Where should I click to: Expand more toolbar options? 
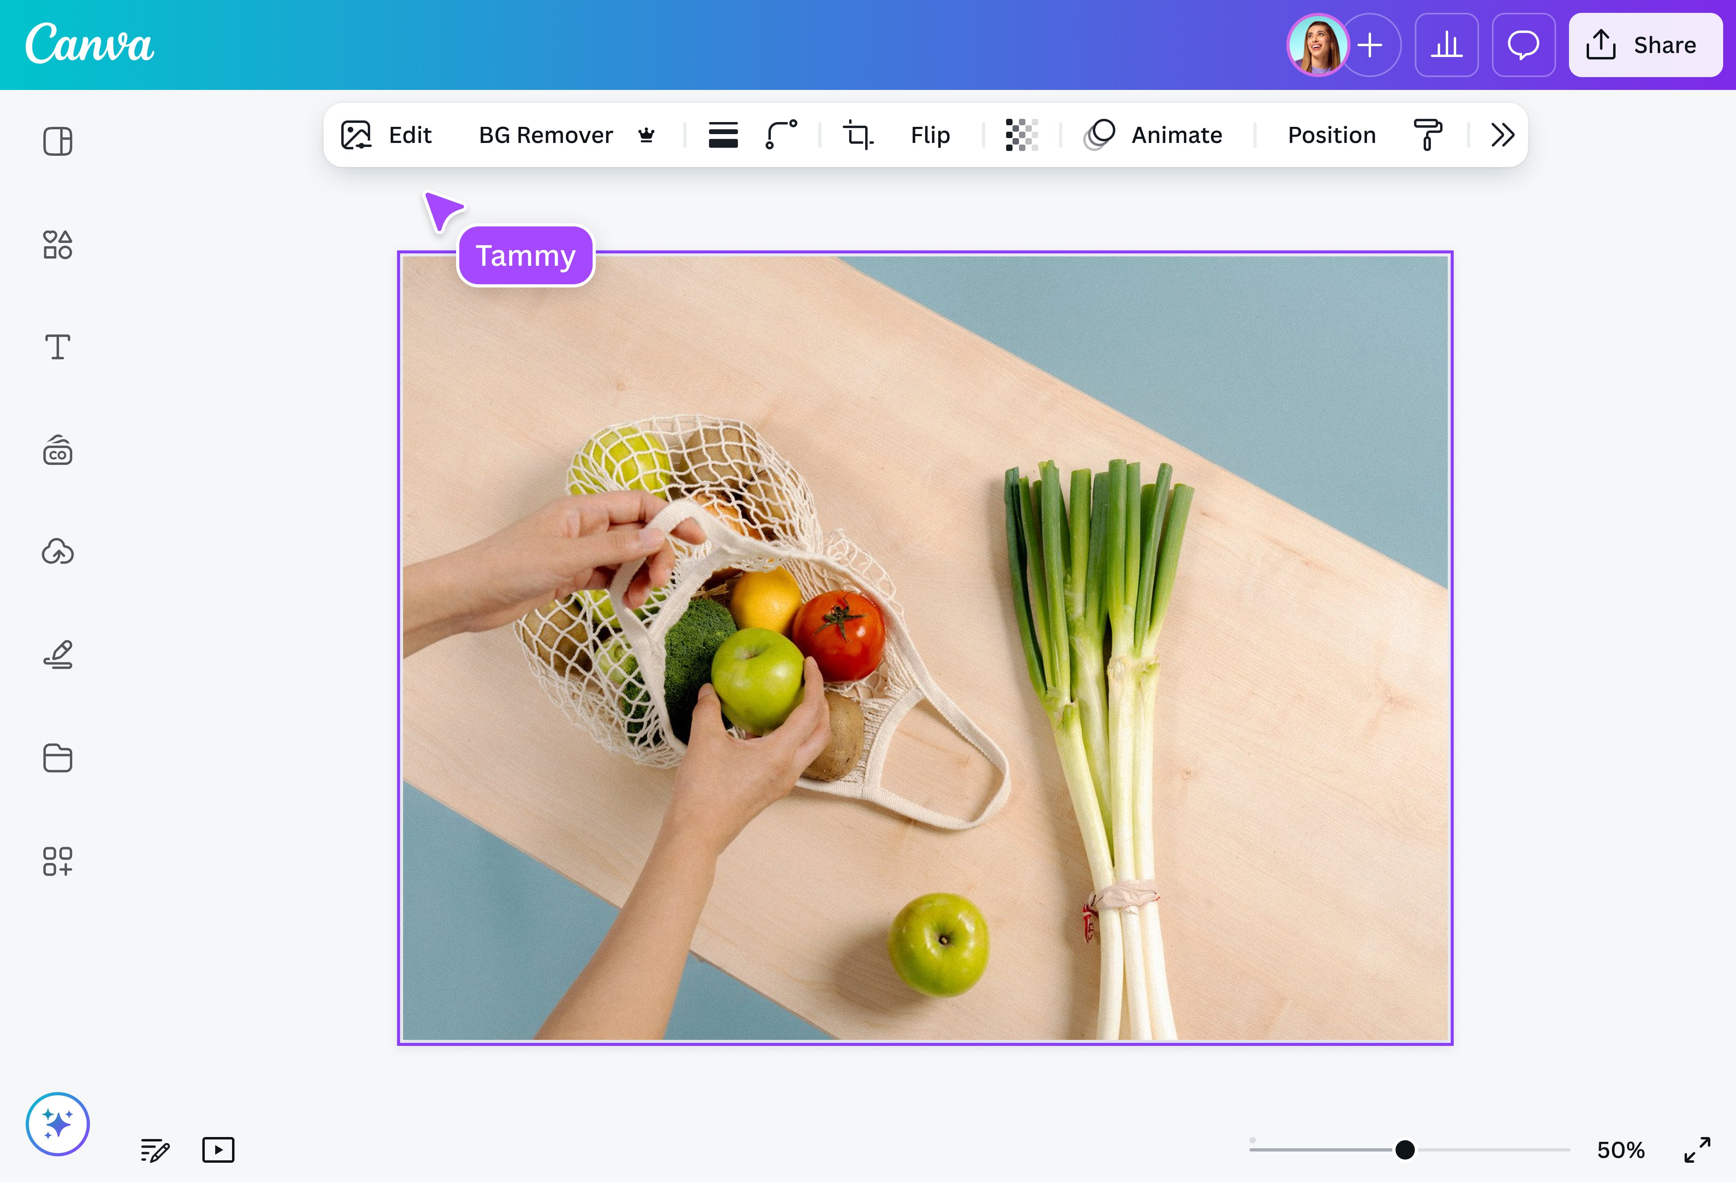[1502, 135]
